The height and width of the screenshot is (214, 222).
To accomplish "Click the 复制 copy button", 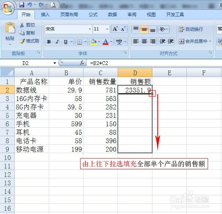I will tap(27, 33).
